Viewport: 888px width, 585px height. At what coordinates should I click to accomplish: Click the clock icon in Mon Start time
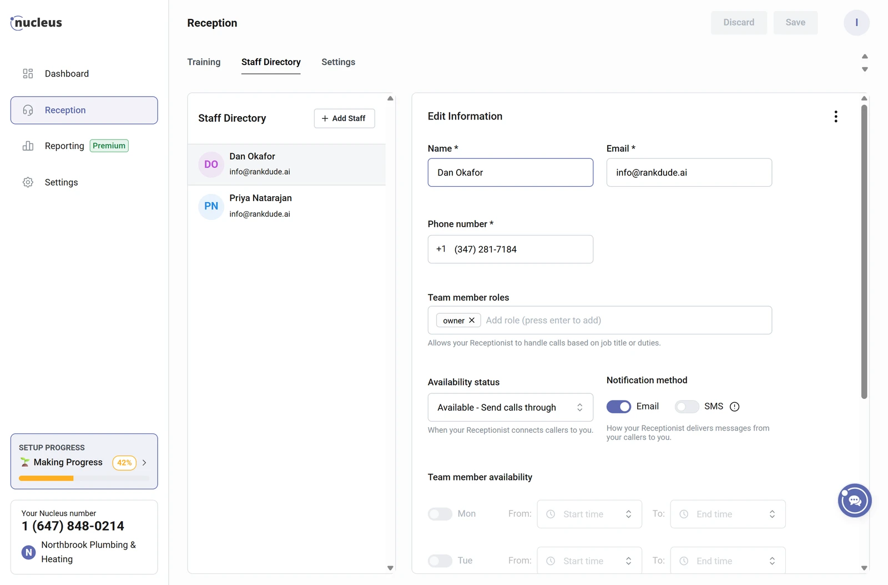[x=551, y=514]
